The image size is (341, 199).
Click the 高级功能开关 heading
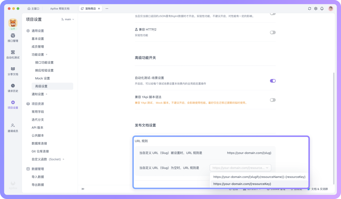click(x=145, y=58)
